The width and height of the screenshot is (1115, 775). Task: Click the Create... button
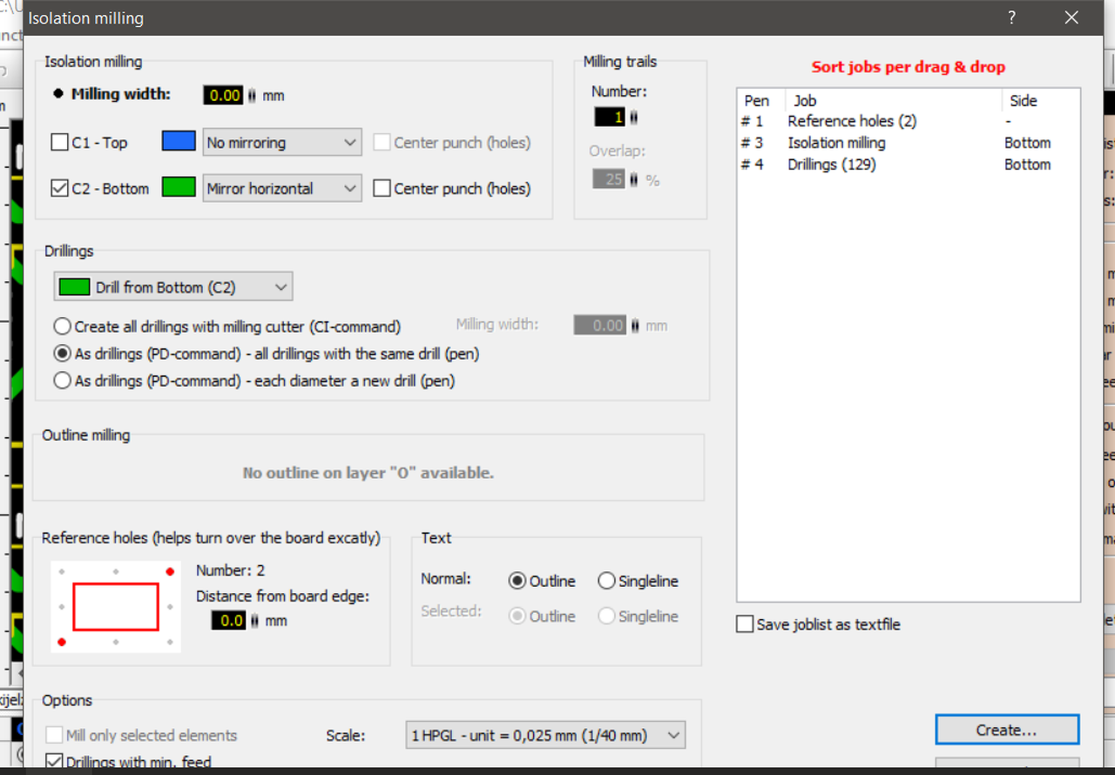[x=1007, y=730]
